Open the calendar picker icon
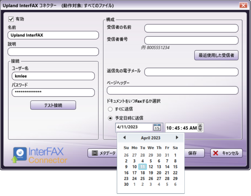This screenshot has height=196, width=251. pyautogui.click(x=157, y=127)
